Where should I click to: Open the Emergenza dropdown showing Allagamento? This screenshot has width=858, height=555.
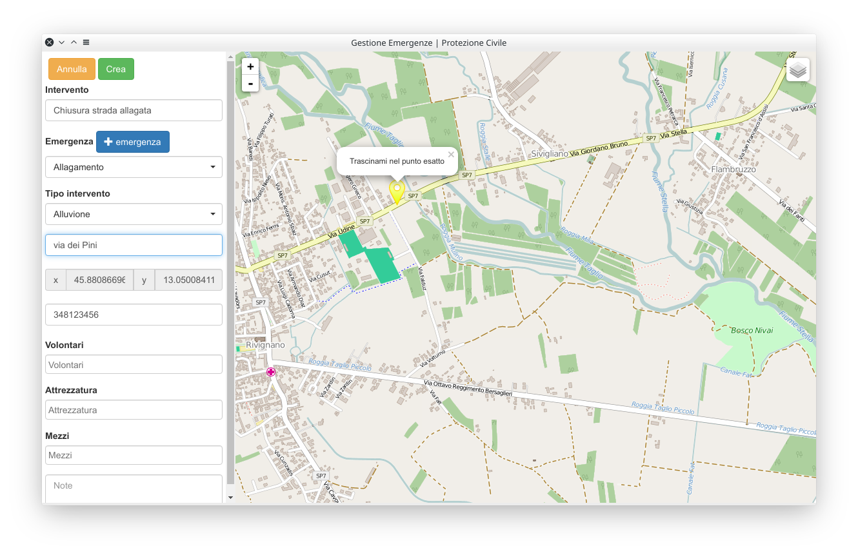(134, 167)
